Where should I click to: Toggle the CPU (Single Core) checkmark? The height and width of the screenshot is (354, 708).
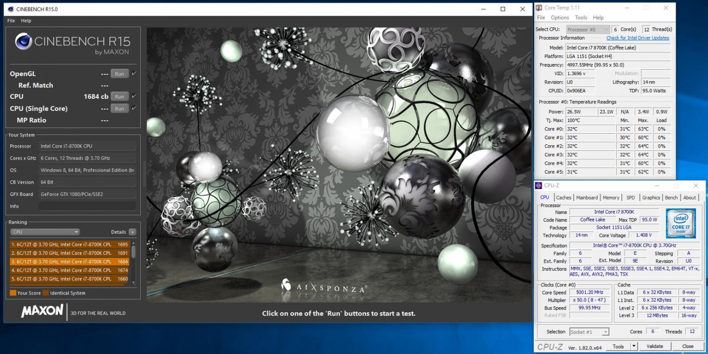point(134,108)
